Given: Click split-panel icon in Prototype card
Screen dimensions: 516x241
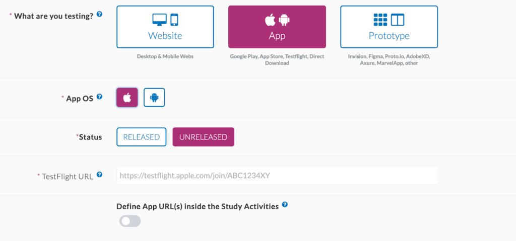Looking at the screenshot, I should click(398, 20).
